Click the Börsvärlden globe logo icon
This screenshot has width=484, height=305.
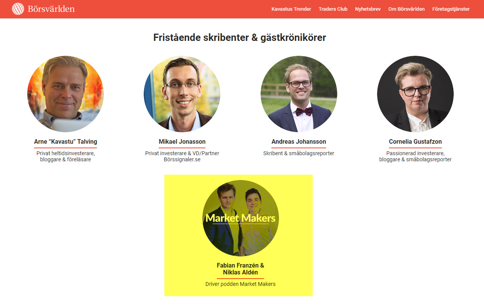tap(18, 9)
